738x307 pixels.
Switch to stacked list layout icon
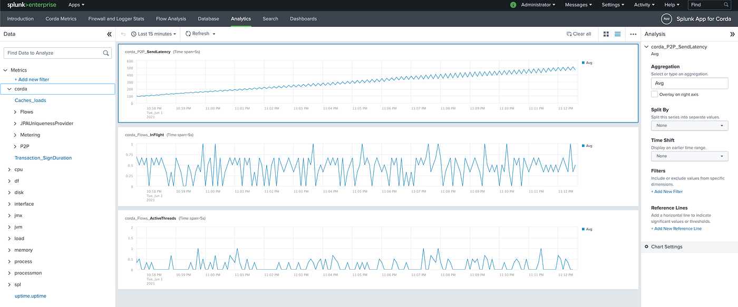coord(618,34)
